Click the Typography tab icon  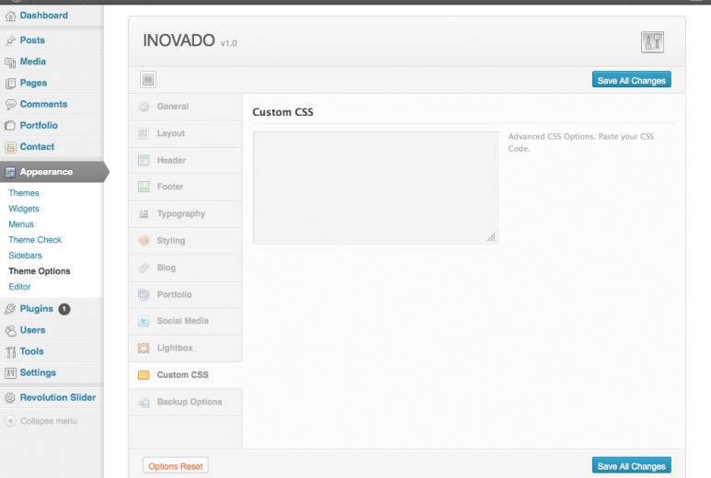[143, 214]
